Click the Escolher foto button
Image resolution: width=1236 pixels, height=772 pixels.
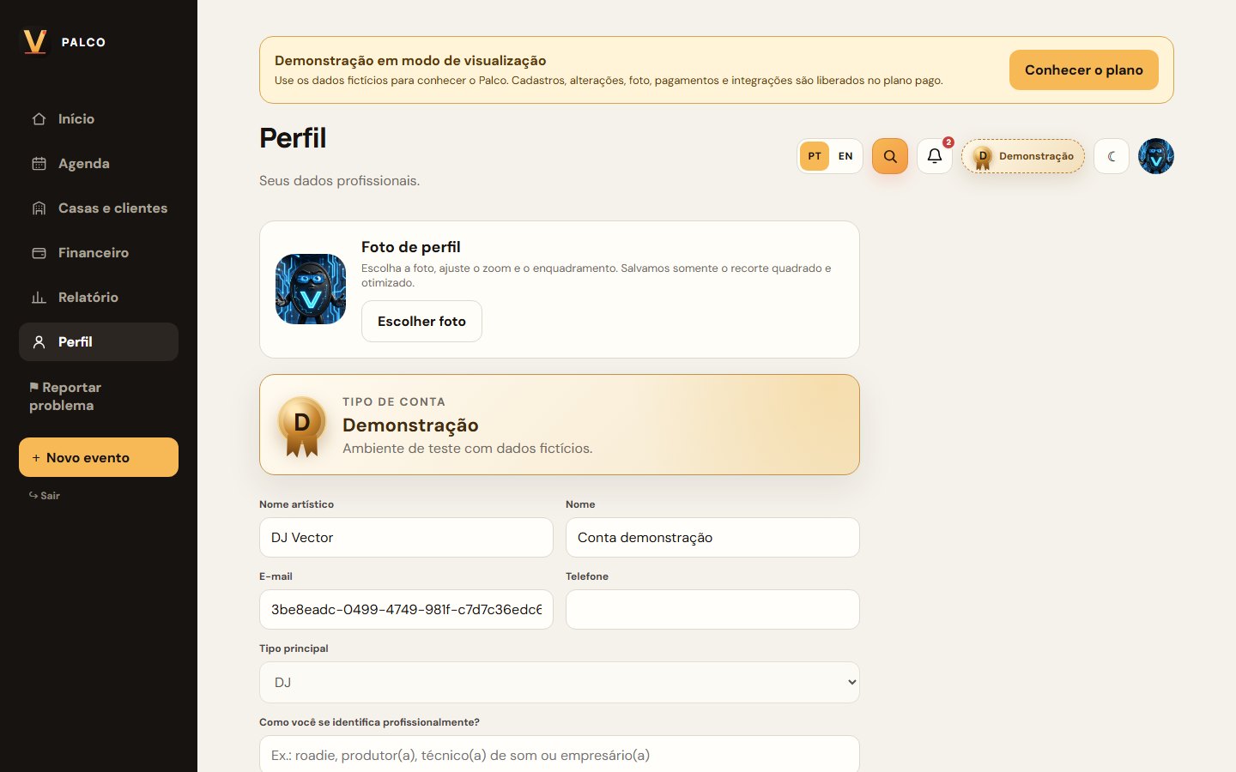pos(421,322)
